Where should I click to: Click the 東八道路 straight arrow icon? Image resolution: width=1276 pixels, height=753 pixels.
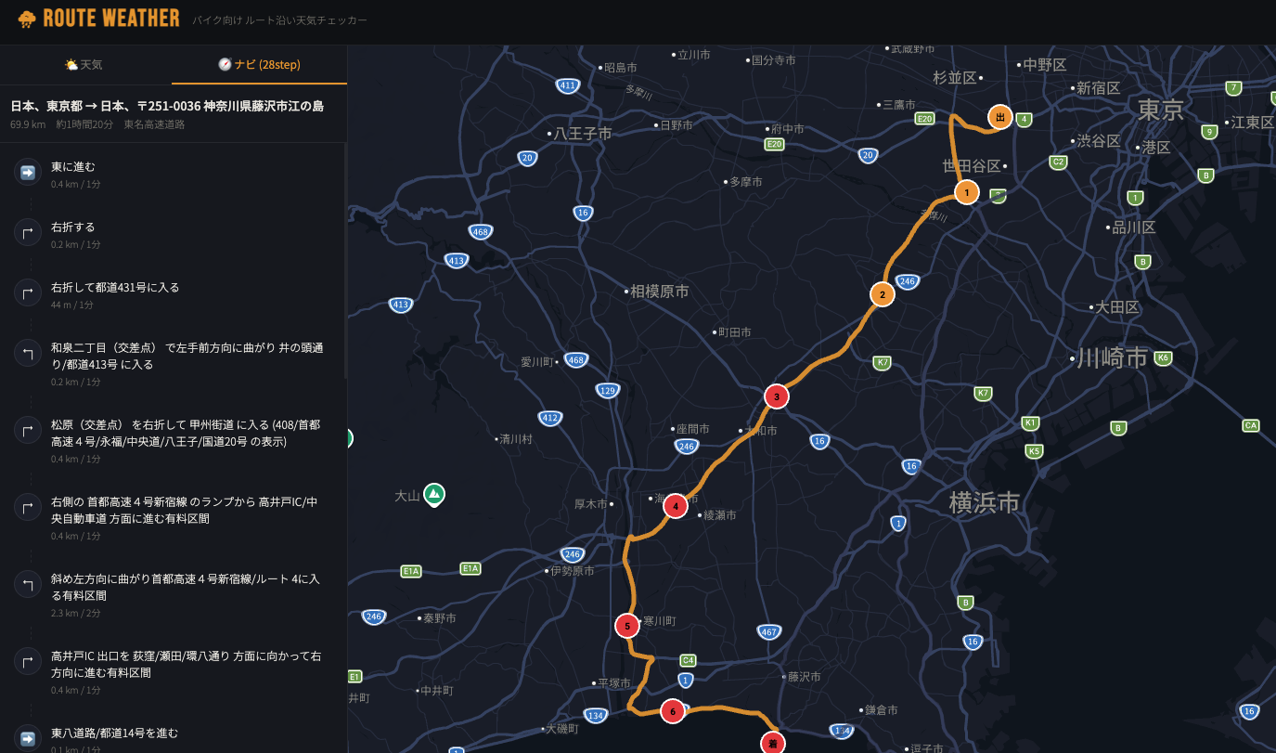click(x=28, y=738)
